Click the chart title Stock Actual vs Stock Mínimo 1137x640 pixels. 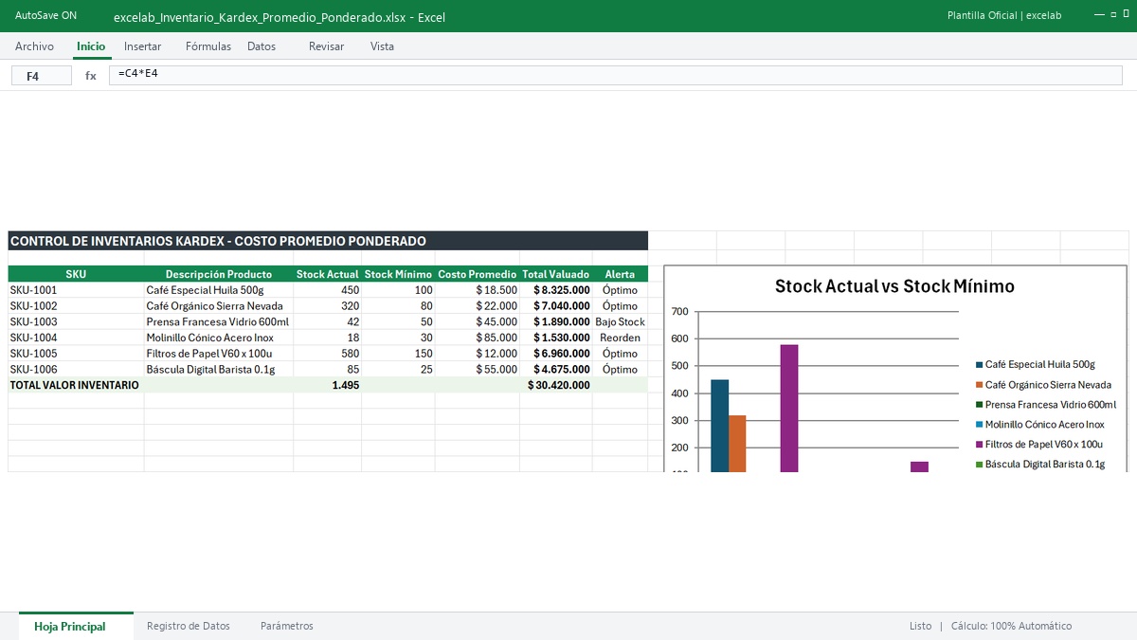[894, 286]
